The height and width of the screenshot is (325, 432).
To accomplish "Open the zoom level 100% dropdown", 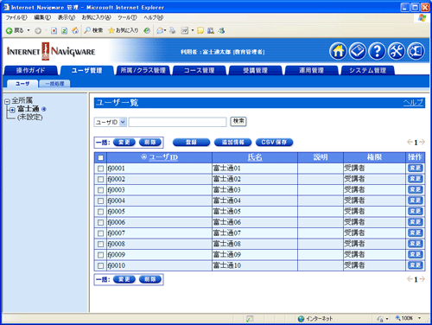I will (x=419, y=318).
